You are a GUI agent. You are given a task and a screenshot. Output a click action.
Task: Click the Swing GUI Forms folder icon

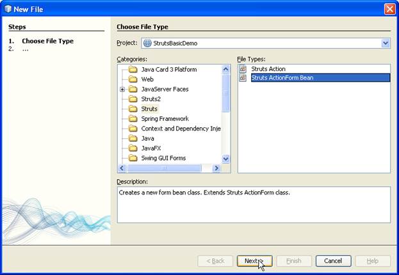click(x=133, y=158)
